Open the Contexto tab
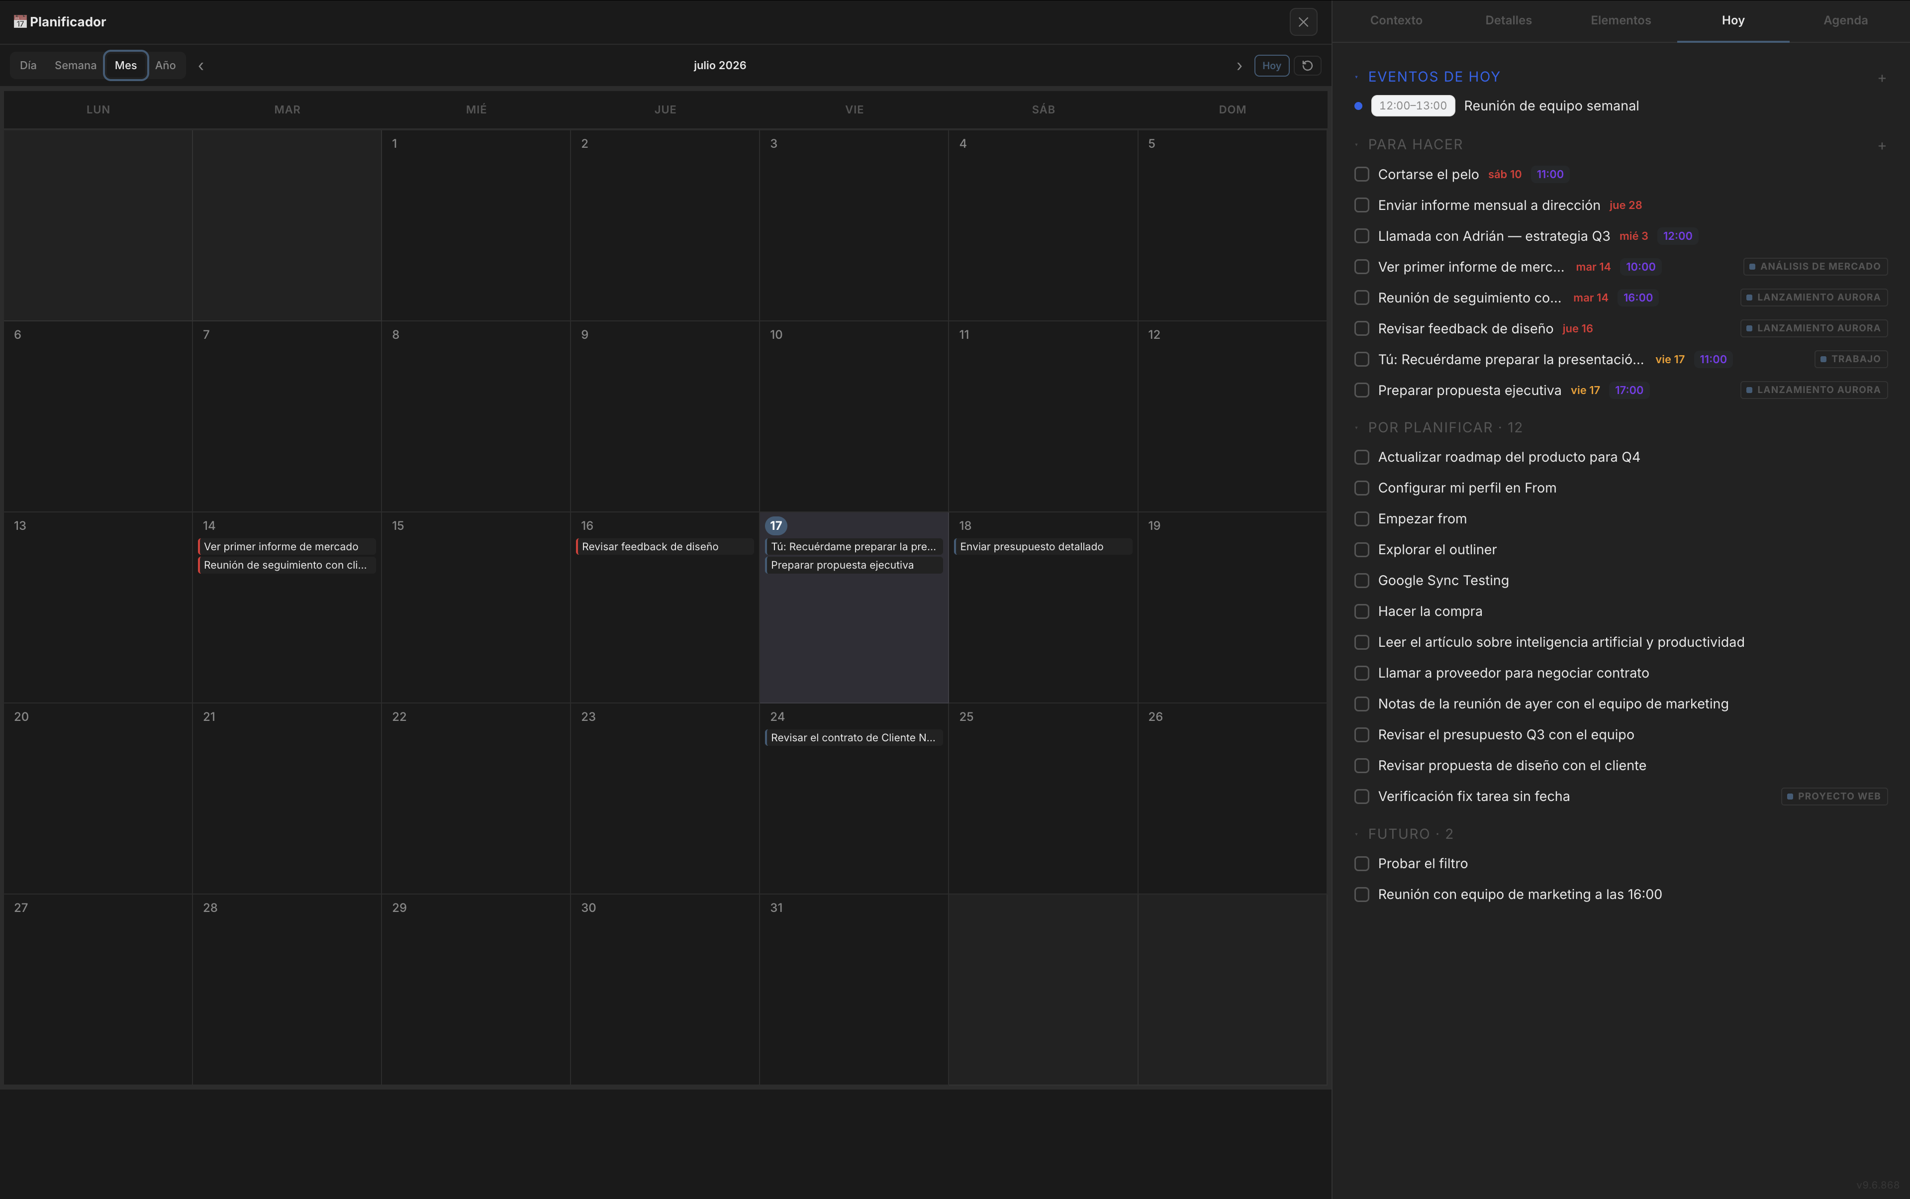This screenshot has height=1199, width=1910. [x=1395, y=20]
